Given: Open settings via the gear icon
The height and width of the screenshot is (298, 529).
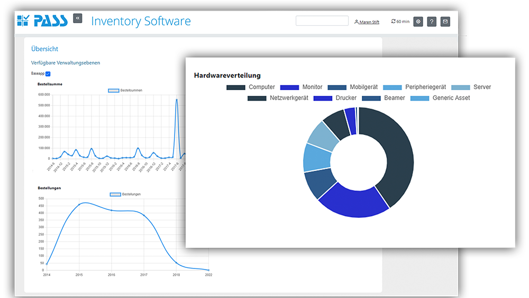Looking at the screenshot, I should click(x=418, y=22).
